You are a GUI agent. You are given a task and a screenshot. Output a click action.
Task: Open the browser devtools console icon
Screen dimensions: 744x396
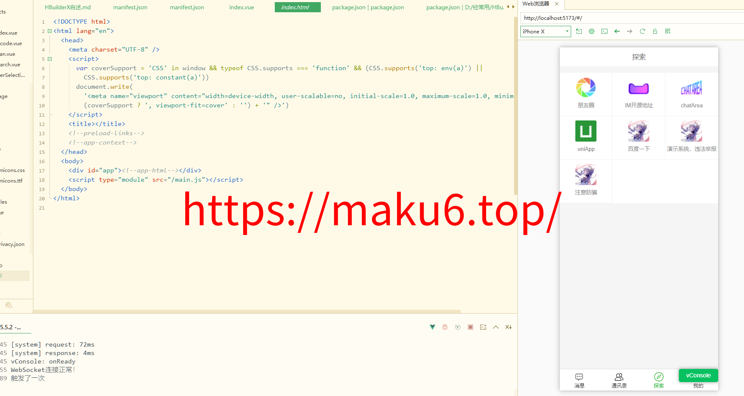click(x=604, y=31)
